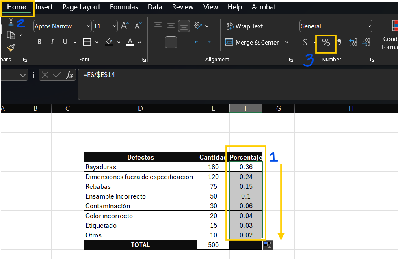Select Bottom Align
This screenshot has height=259, width=398.
click(x=184, y=26)
